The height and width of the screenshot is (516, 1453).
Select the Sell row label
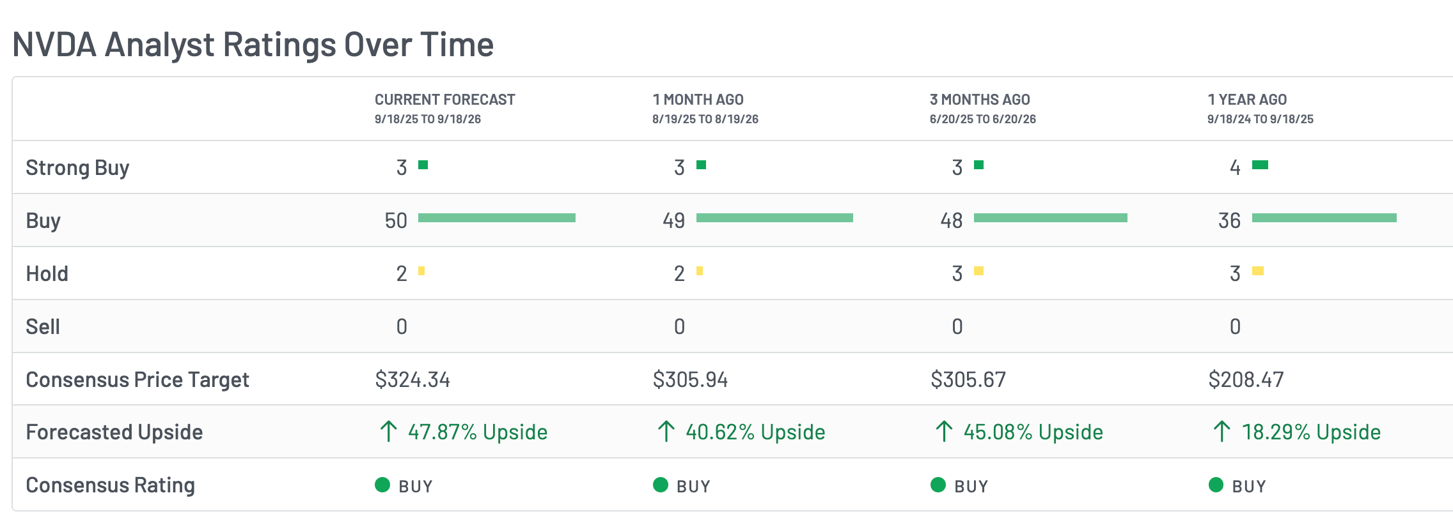(x=43, y=326)
